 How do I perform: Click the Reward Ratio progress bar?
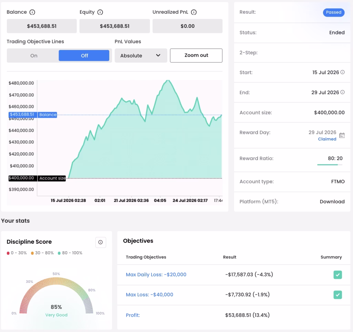[330, 165]
